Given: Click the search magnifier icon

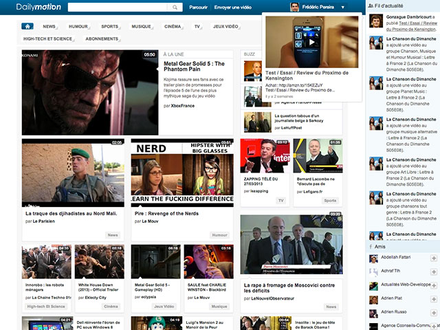Looking at the screenshot, I should (175, 8).
